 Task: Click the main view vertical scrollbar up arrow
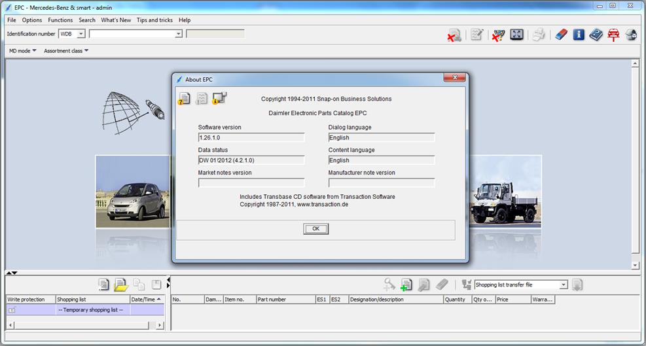click(636, 63)
